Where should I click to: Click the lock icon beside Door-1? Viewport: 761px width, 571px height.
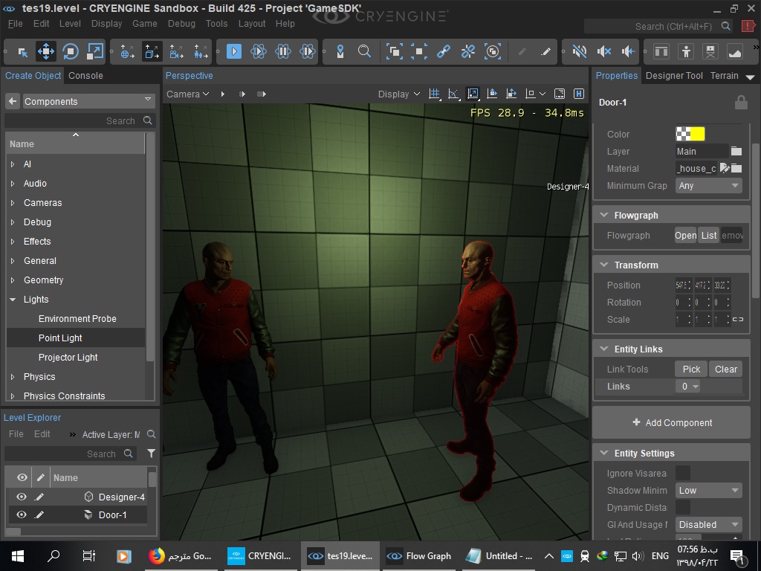741,103
